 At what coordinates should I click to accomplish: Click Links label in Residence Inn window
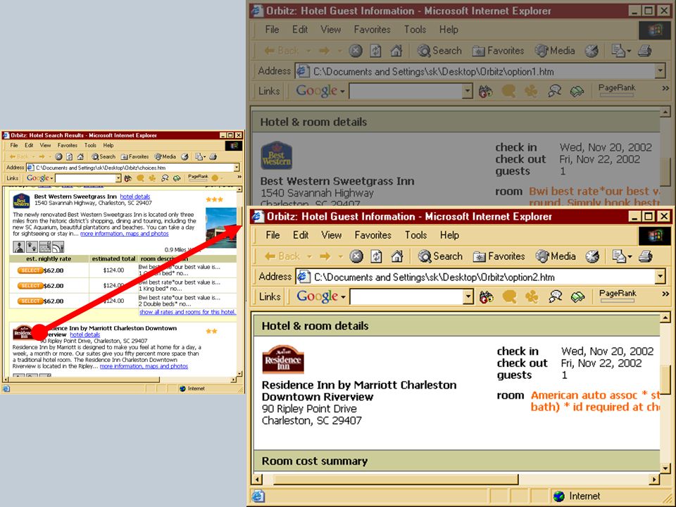[x=270, y=296]
